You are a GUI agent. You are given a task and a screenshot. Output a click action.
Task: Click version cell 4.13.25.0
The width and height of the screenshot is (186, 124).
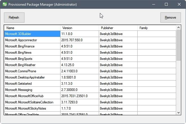[x=80, y=65]
